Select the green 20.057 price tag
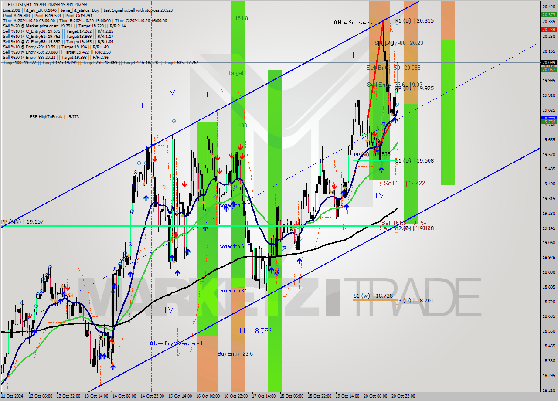Viewport: 558px width, 401px height. pos(548,70)
